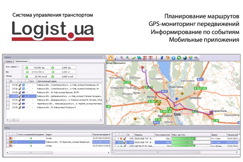This screenshot has width=243, height=162.
Task: Tick row selector for order 27135
Action: 8,107
